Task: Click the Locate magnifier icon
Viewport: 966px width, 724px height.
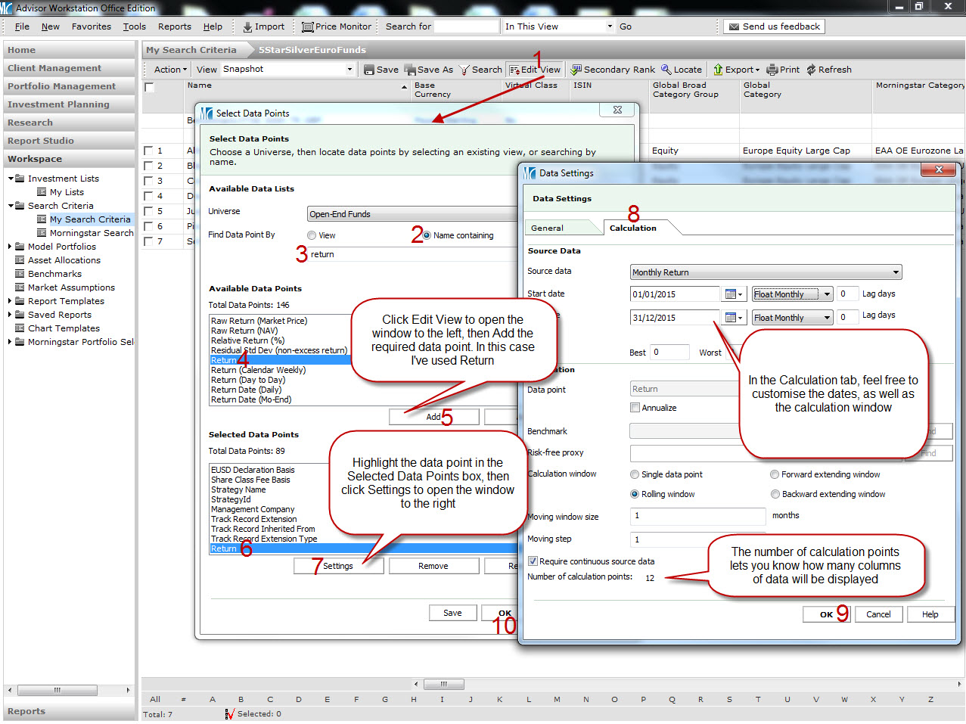Action: 666,70
